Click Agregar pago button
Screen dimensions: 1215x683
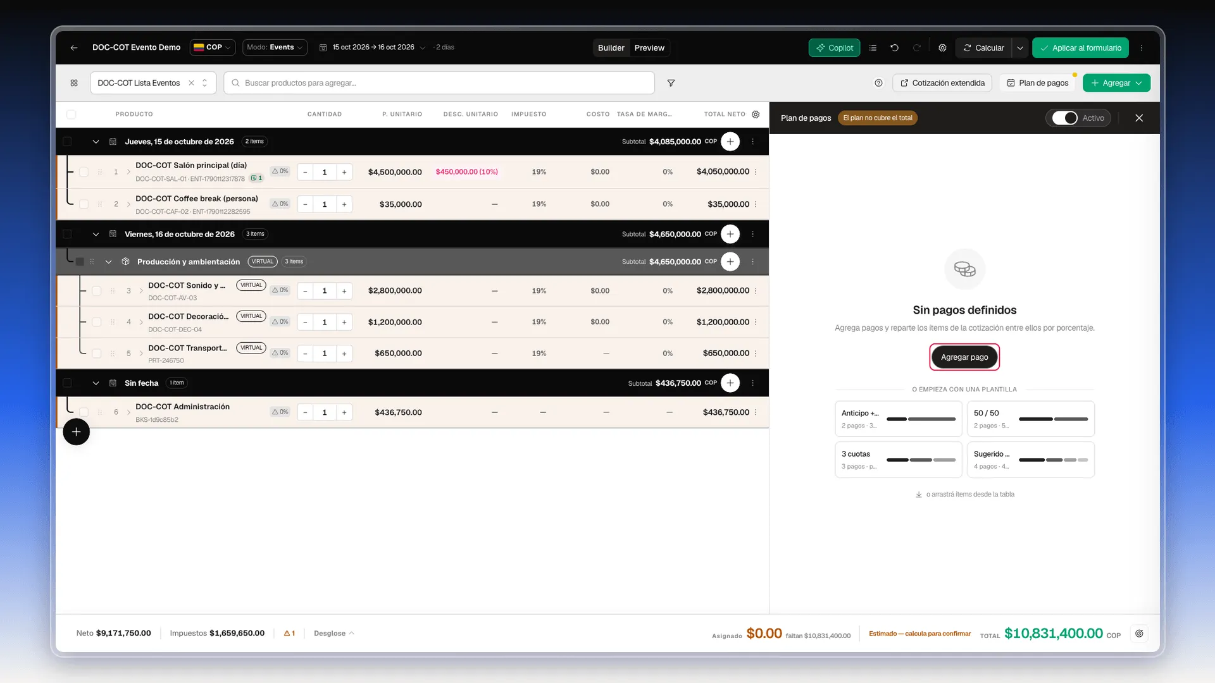point(964,357)
